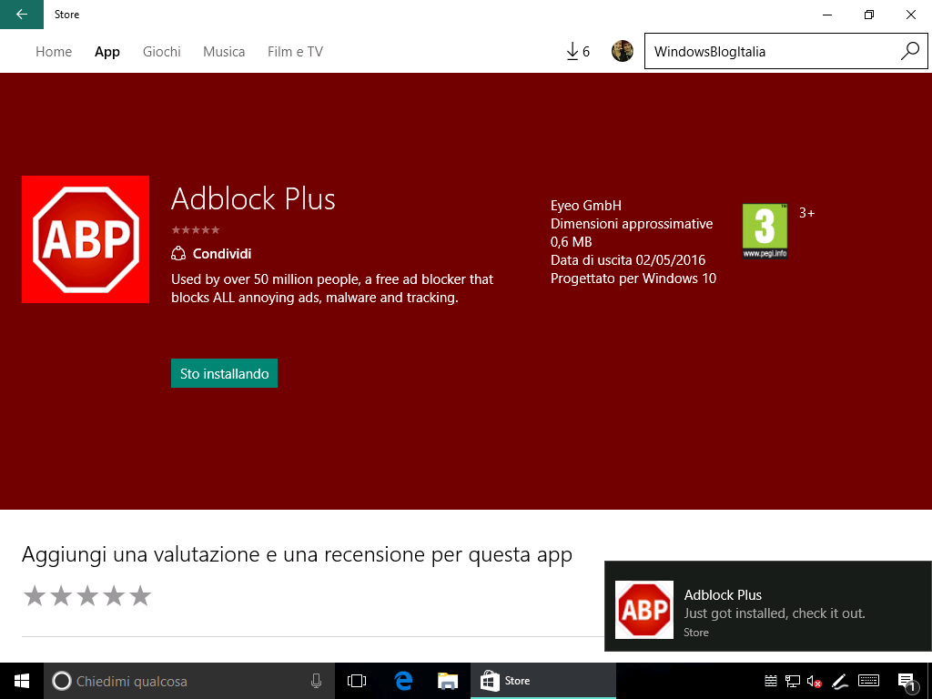
Task: Click the Cortana microphone icon
Action: pyautogui.click(x=316, y=681)
